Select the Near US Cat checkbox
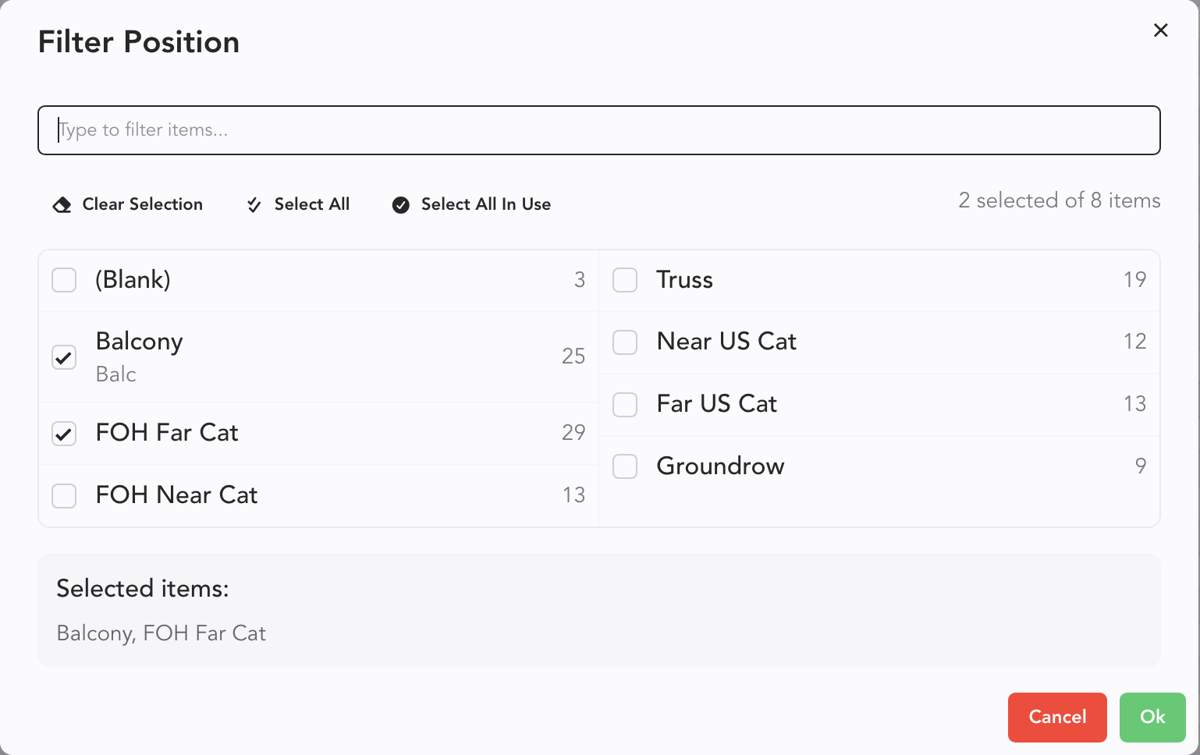 (x=625, y=342)
